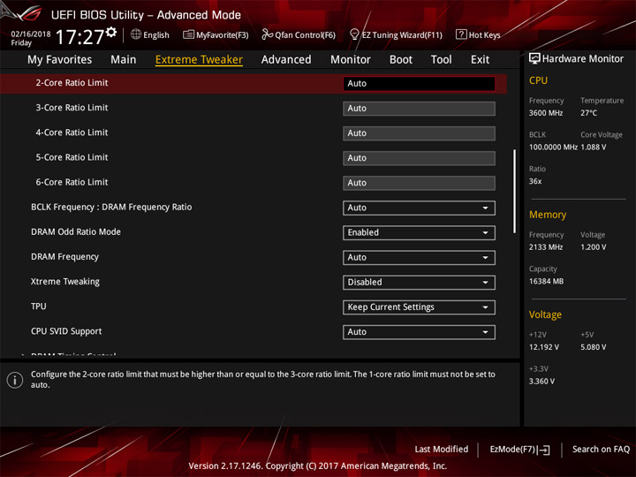Select the 6-Core Ratio Limit label
Viewport: 636px width, 477px height.
click(x=72, y=182)
